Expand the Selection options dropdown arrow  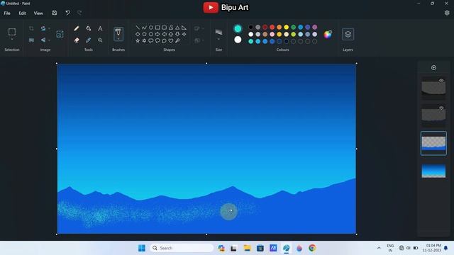(x=12, y=40)
